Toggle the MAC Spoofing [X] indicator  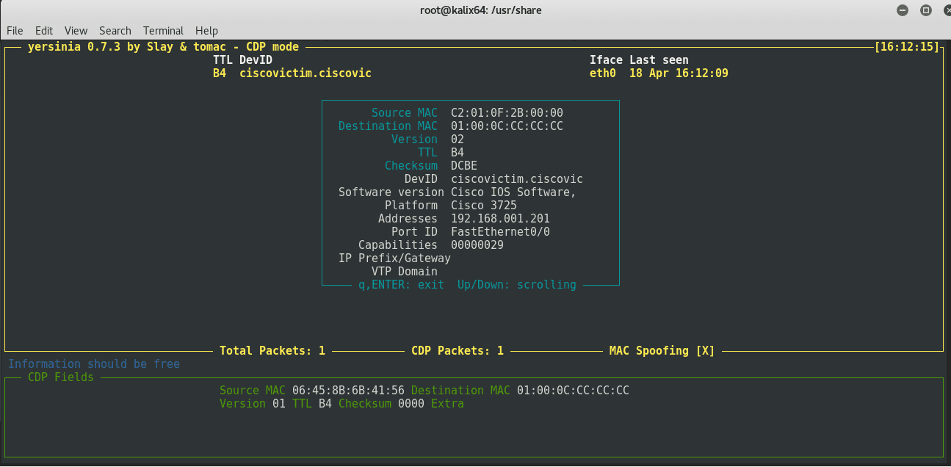(662, 351)
